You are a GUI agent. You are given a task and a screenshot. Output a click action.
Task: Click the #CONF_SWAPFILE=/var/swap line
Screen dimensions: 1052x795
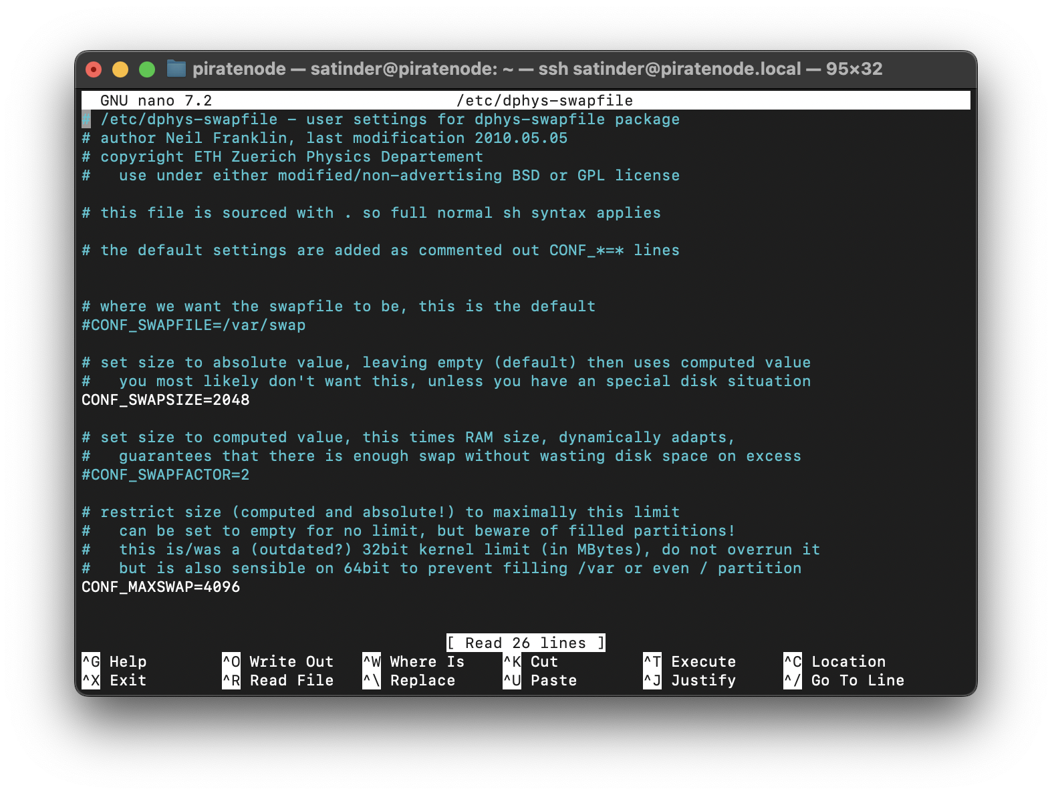[194, 325]
